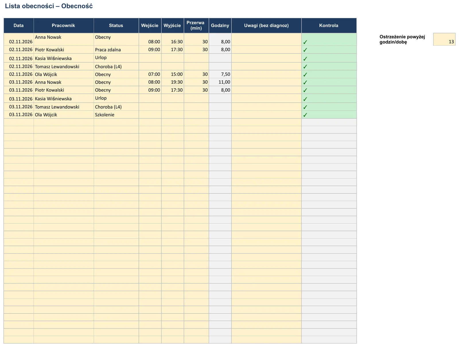This screenshot has width=459, height=347.
Task: Select Kasia Wiśniewska in the 02.11.2026 row
Action: (x=63, y=58)
